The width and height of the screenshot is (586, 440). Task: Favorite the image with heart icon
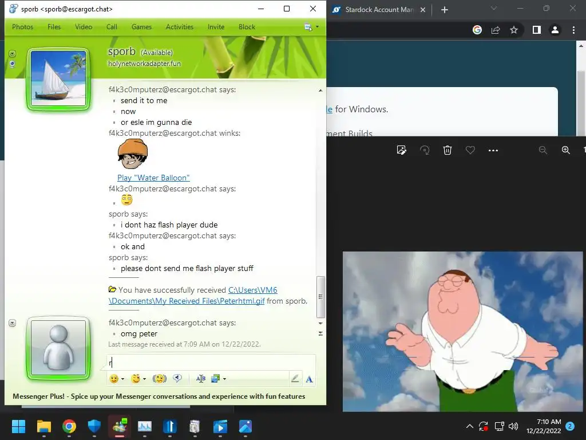470,150
